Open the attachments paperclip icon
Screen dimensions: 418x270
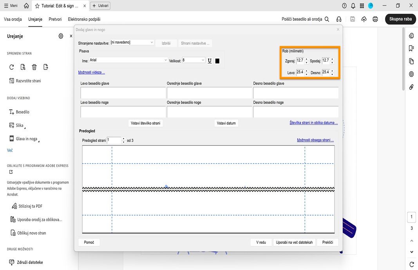[411, 87]
